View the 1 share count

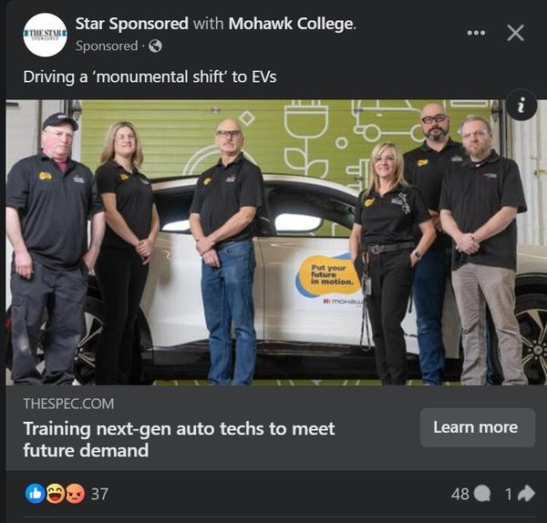(x=509, y=494)
